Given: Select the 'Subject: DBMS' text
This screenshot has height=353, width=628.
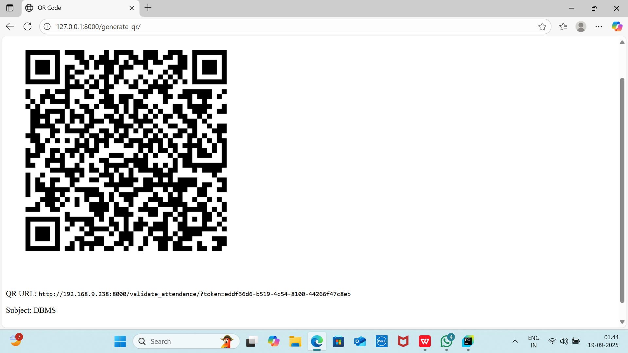Looking at the screenshot, I should pyautogui.click(x=31, y=310).
